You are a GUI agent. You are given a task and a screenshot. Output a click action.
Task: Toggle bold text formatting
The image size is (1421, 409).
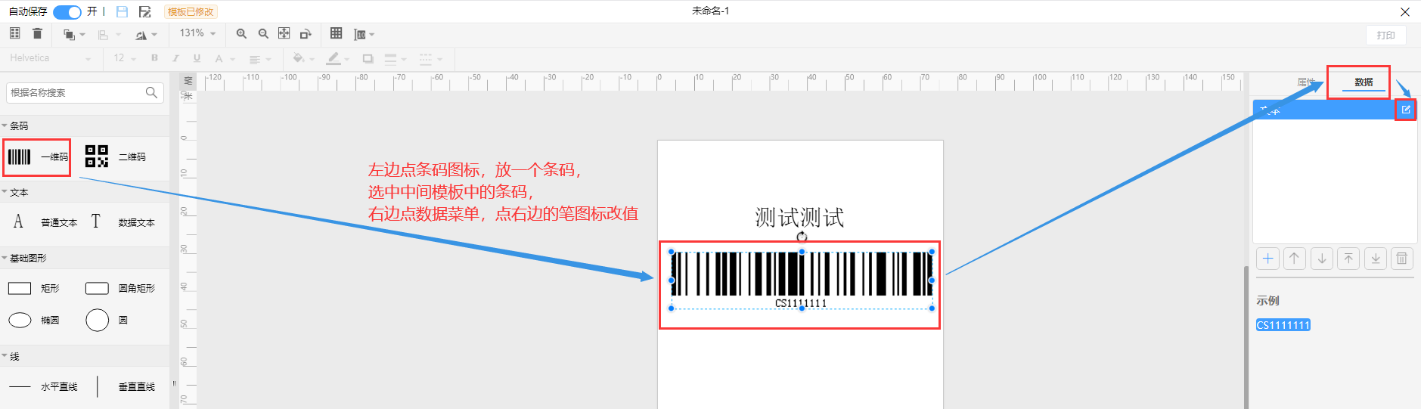155,58
